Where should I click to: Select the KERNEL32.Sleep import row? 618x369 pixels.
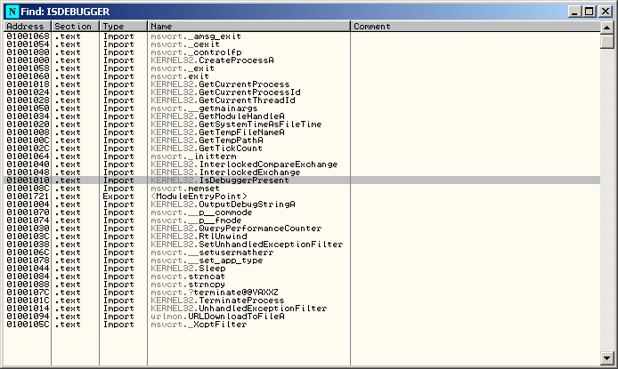tap(189, 267)
